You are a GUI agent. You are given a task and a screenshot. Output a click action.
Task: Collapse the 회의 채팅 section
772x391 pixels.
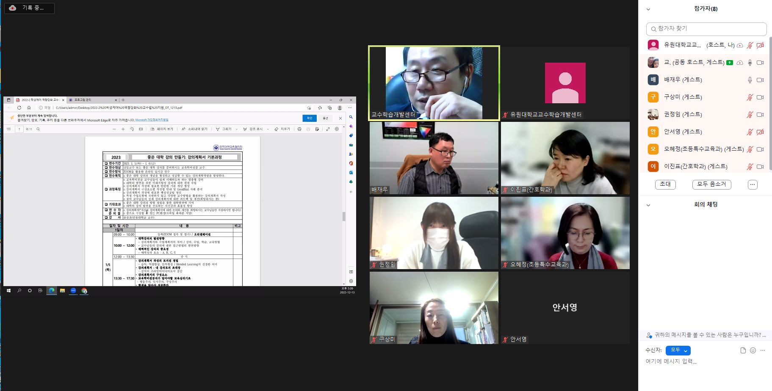click(648, 205)
